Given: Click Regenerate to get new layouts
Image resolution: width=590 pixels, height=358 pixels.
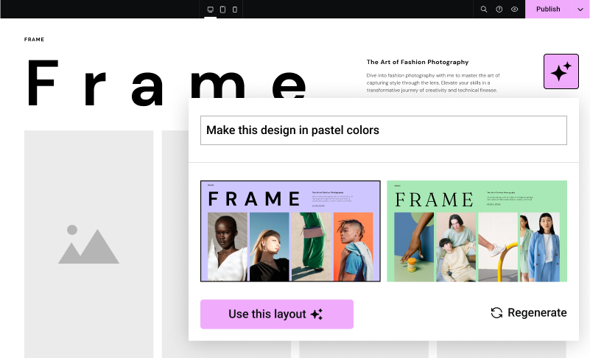Looking at the screenshot, I should click(x=537, y=313).
